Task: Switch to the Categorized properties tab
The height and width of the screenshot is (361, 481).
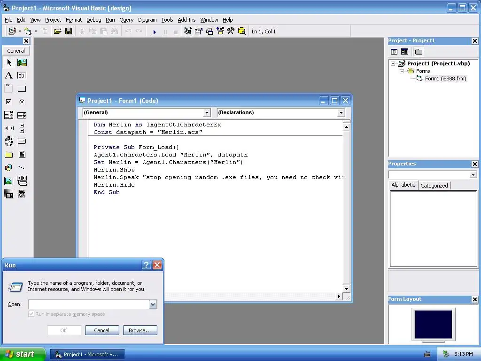Action: click(434, 185)
